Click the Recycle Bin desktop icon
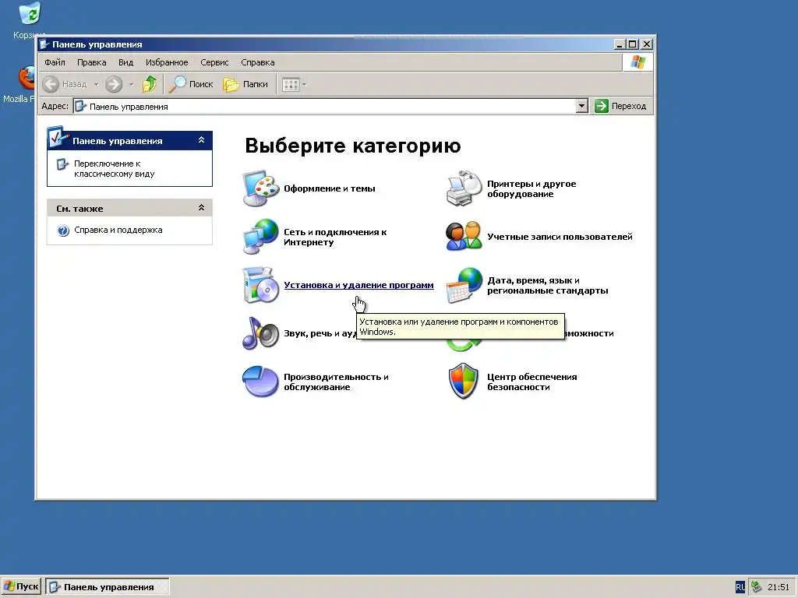 point(30,13)
